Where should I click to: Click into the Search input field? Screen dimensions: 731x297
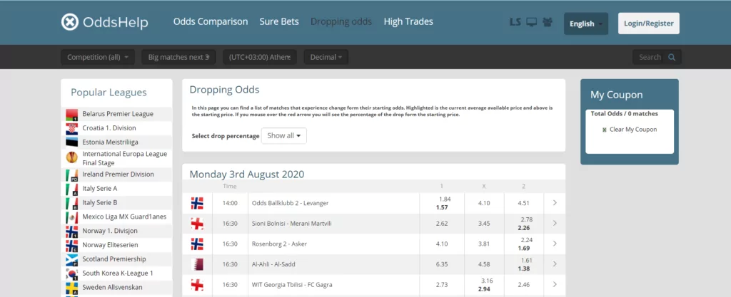[650, 57]
